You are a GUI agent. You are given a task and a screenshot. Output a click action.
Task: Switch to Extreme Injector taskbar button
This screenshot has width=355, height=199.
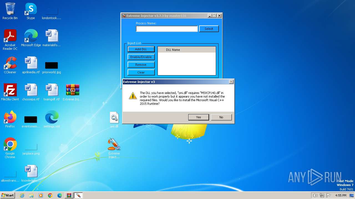pyautogui.click(x=78, y=195)
